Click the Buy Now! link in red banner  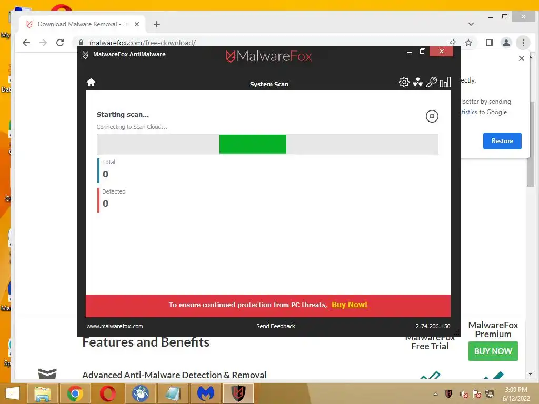pyautogui.click(x=350, y=305)
